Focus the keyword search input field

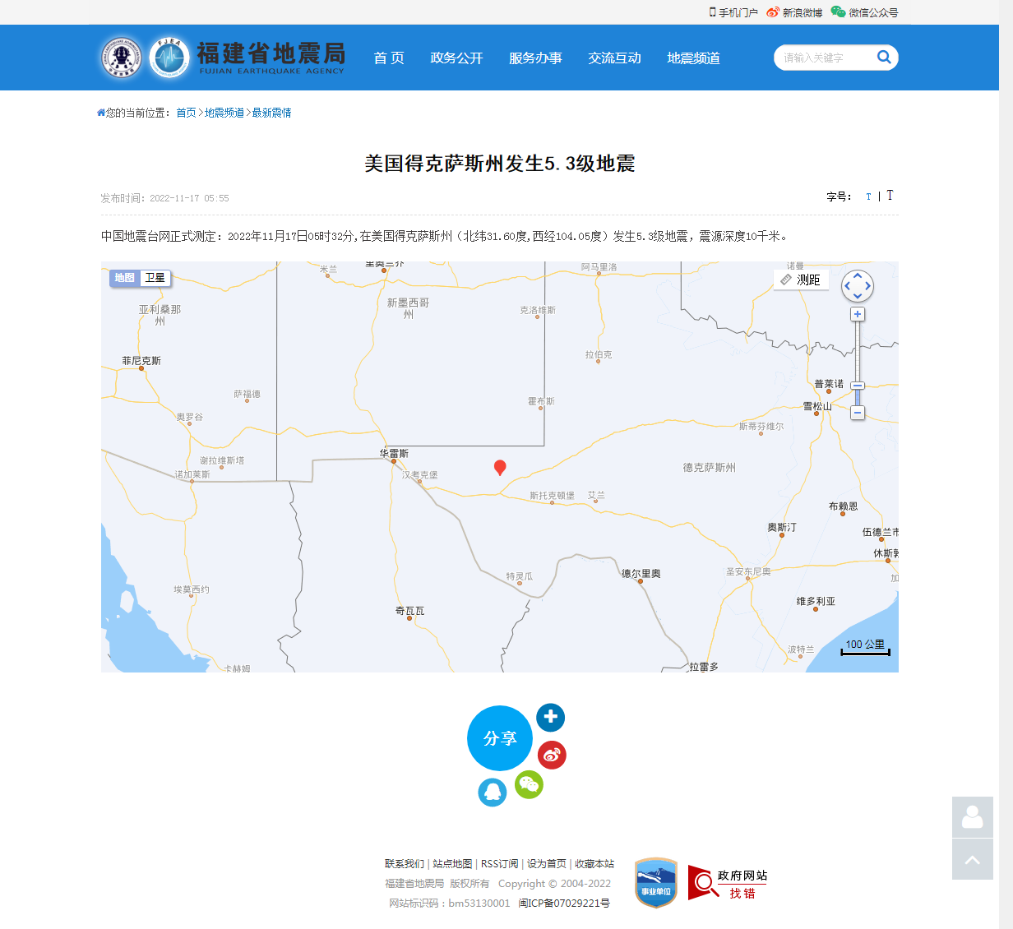(822, 58)
